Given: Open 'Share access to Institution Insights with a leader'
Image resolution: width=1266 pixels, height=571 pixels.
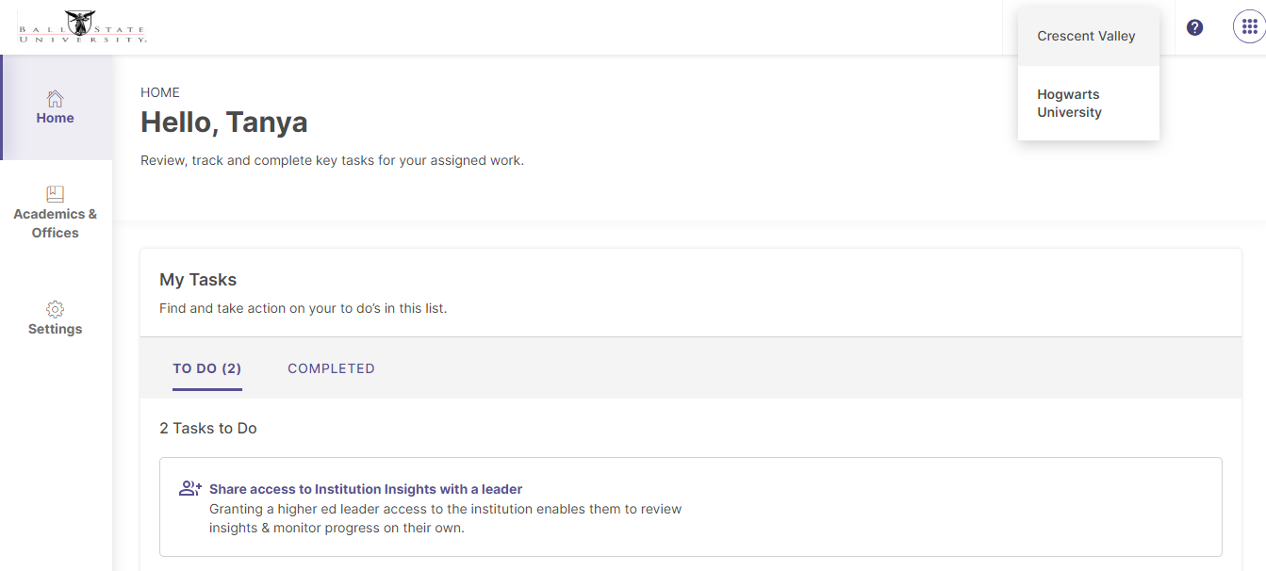Looking at the screenshot, I should [x=366, y=489].
